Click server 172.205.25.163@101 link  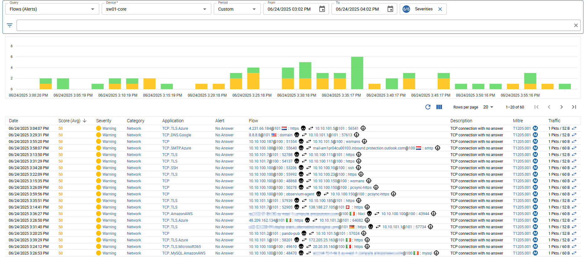(326, 240)
